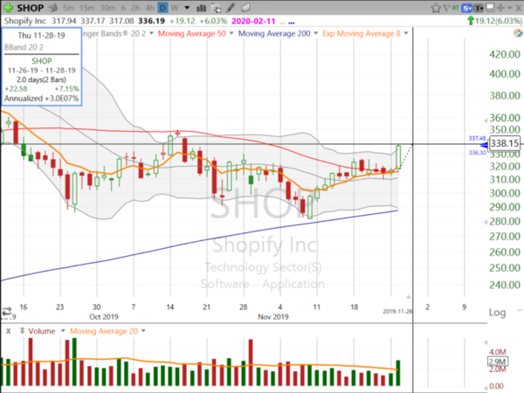Click the Thu 11-28-19 date in tooltip

[41, 36]
